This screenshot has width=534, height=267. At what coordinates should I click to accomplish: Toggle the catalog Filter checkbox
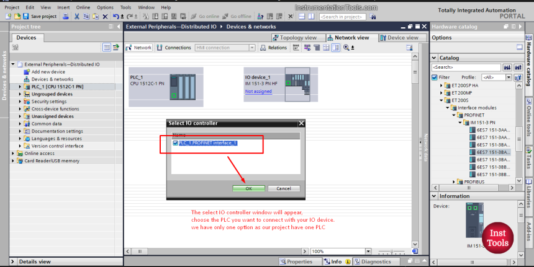click(434, 77)
